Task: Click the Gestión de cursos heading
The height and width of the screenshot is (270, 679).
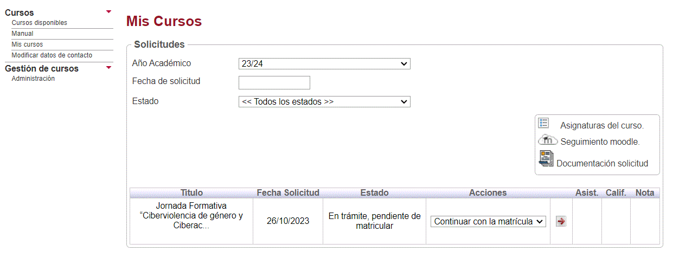Action: pos(42,69)
